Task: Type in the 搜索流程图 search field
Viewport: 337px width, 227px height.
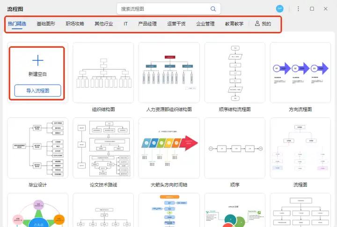Action: (164, 9)
